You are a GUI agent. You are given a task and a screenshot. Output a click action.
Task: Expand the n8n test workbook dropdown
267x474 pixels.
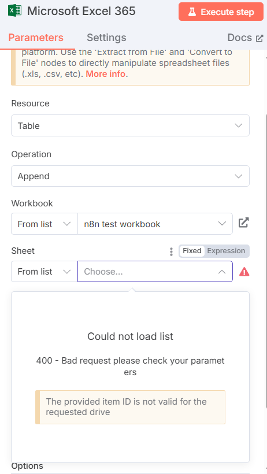pos(155,224)
